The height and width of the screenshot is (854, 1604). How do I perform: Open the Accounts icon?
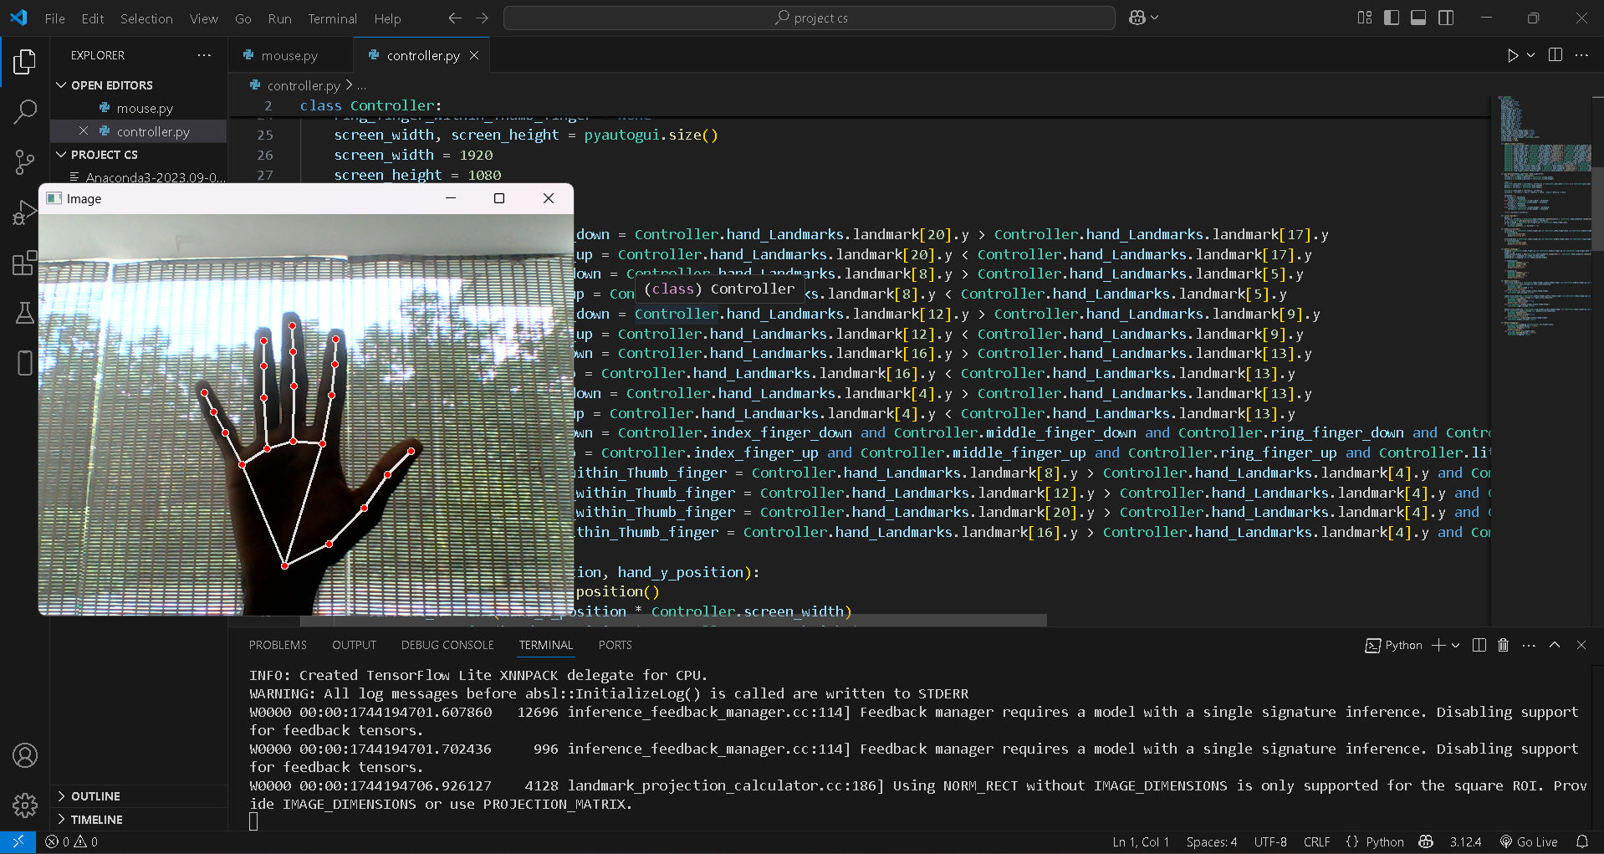point(25,756)
